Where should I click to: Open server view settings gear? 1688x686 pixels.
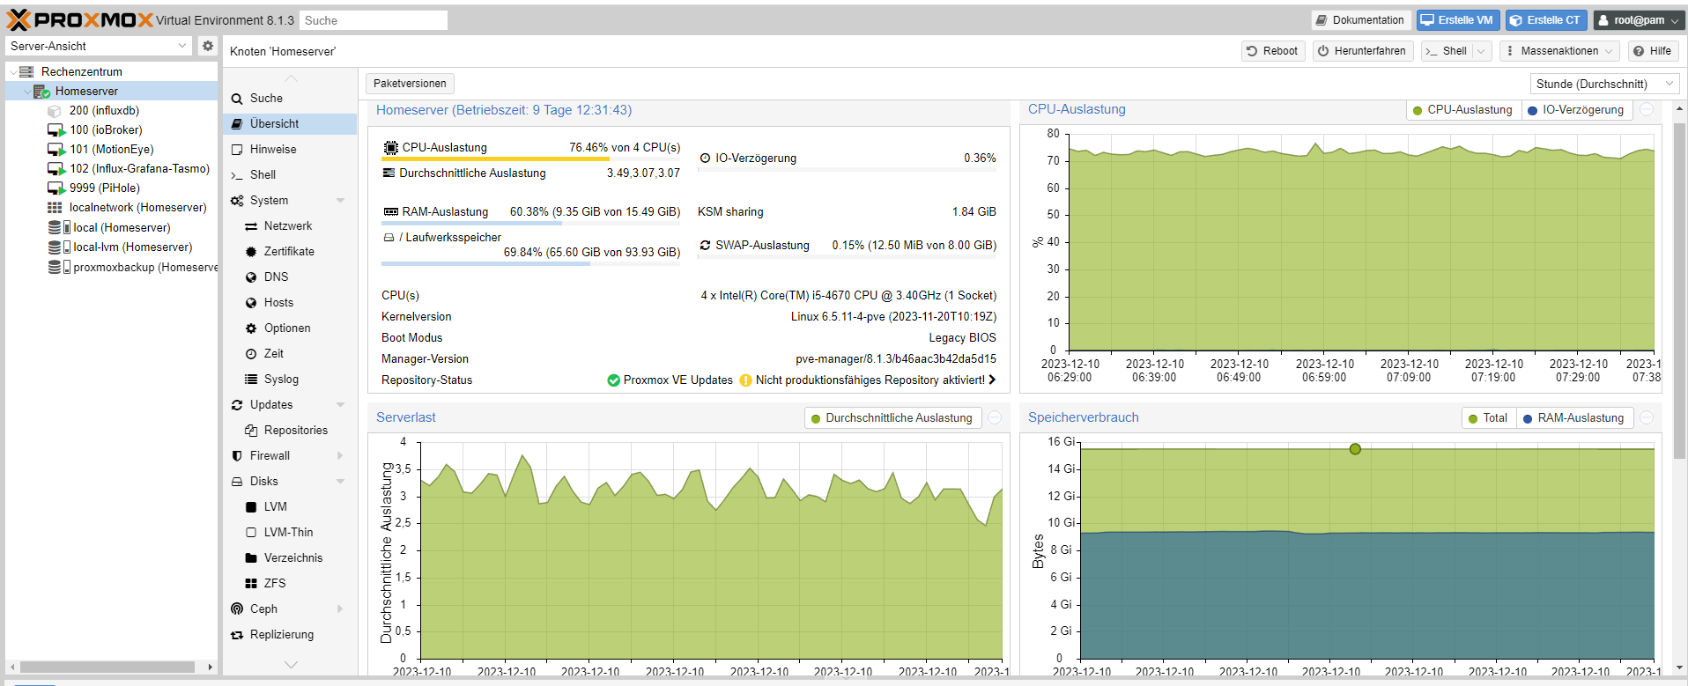(207, 46)
